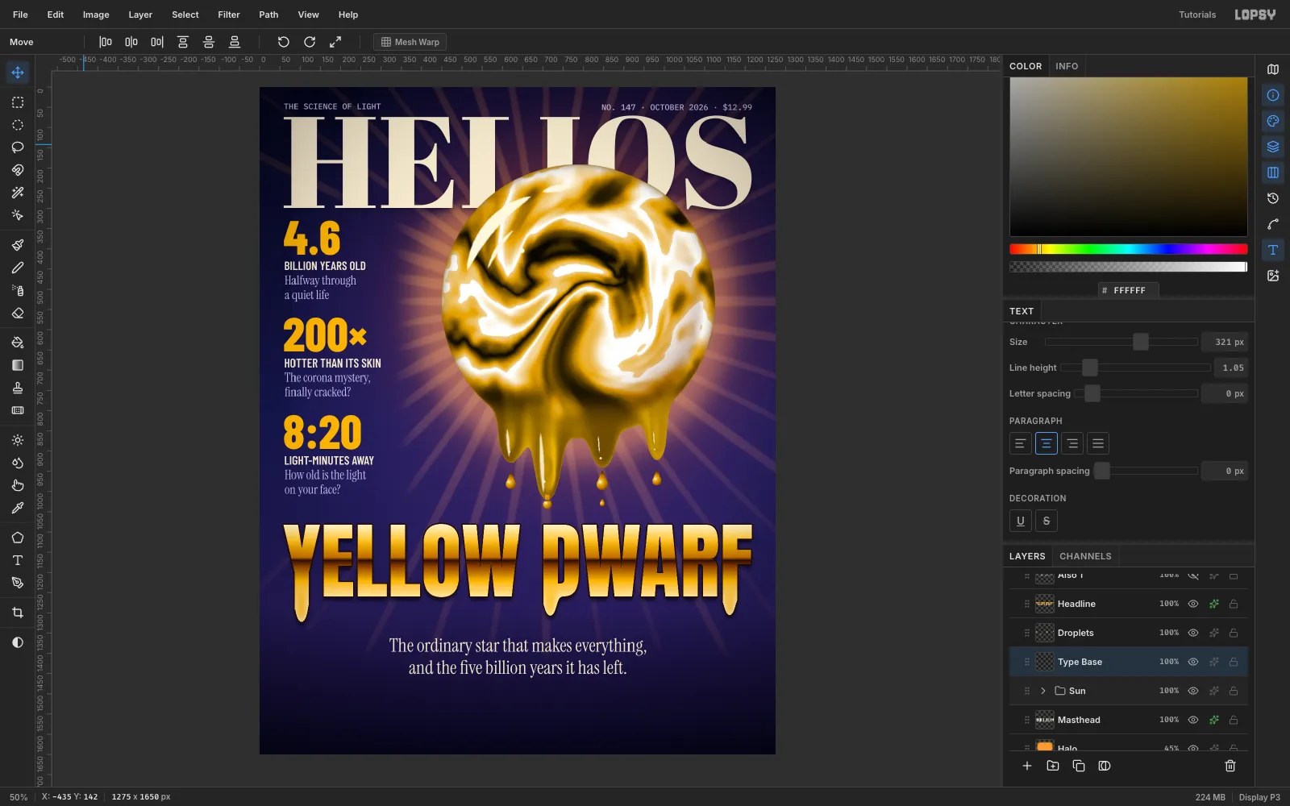Open the Filter menu

point(229,15)
